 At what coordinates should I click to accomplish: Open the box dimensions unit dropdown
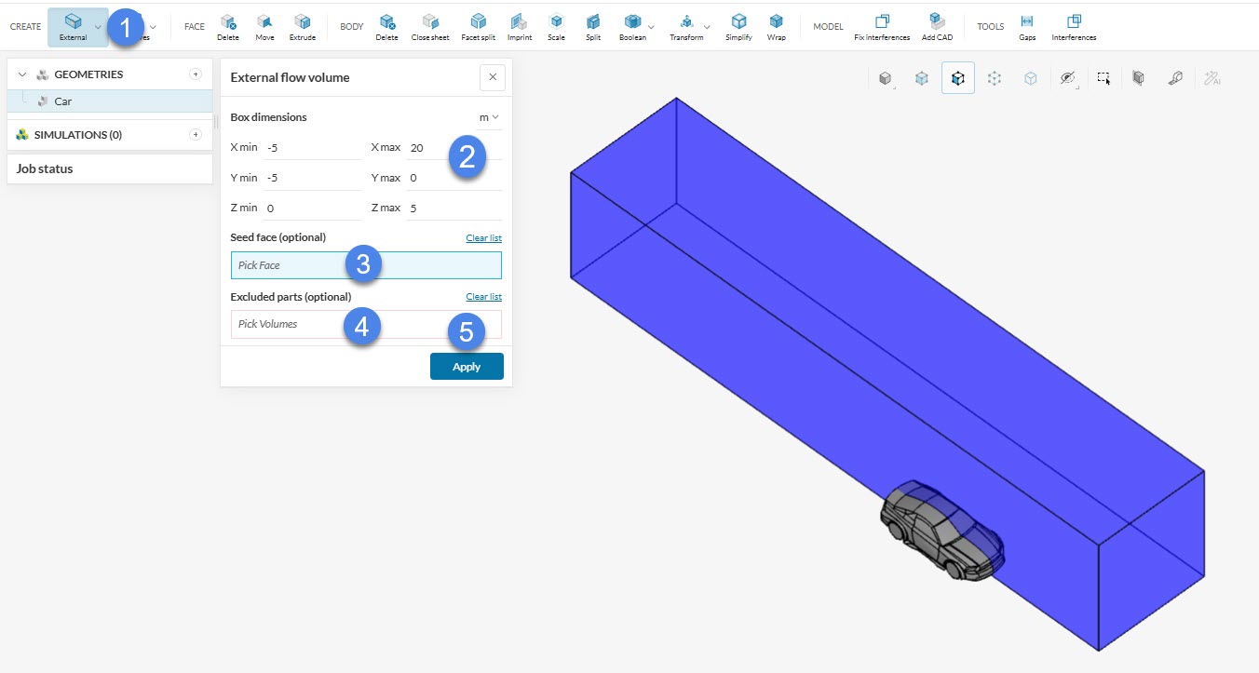[489, 117]
